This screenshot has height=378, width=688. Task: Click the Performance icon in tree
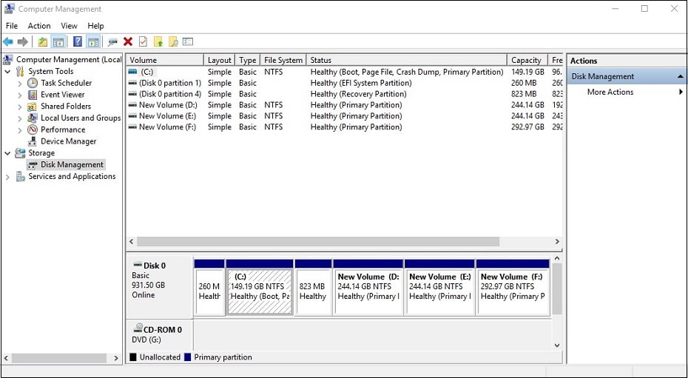(x=33, y=129)
